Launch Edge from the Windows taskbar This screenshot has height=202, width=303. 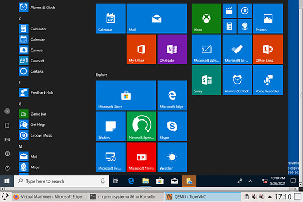point(131,181)
